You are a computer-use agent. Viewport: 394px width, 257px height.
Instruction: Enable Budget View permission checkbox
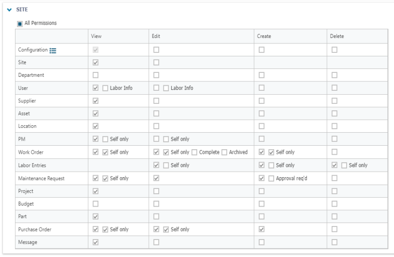(x=95, y=204)
